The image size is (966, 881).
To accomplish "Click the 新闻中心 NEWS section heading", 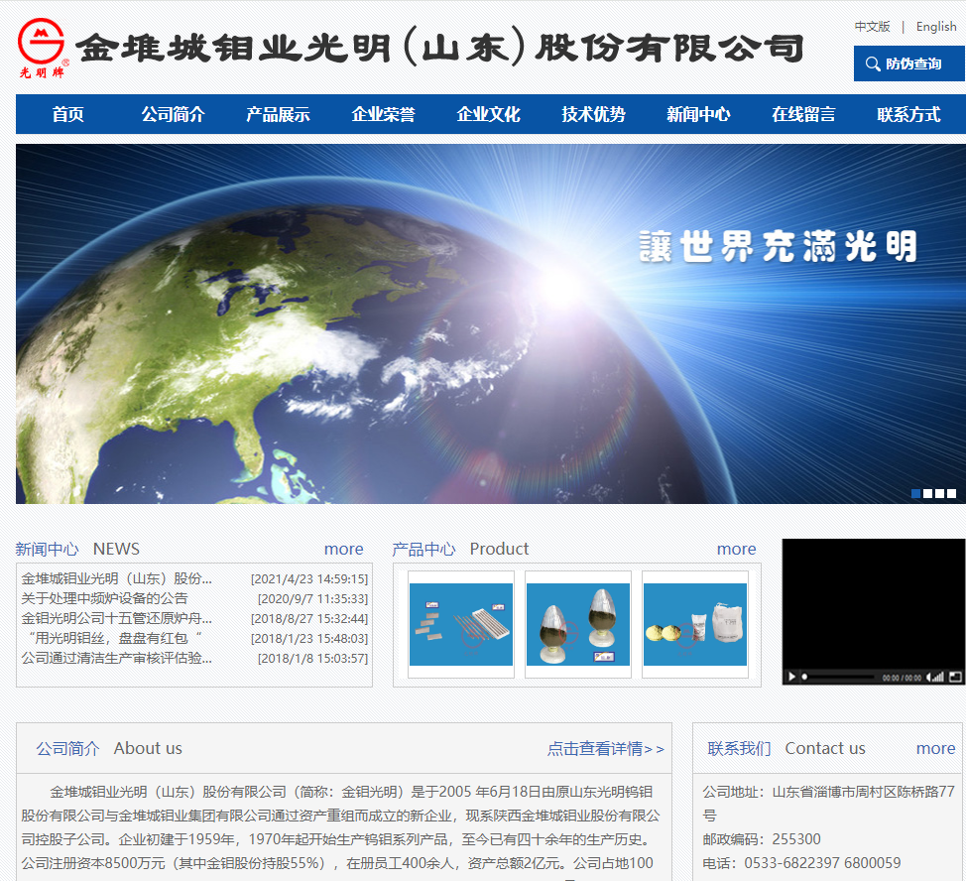I will (77, 549).
